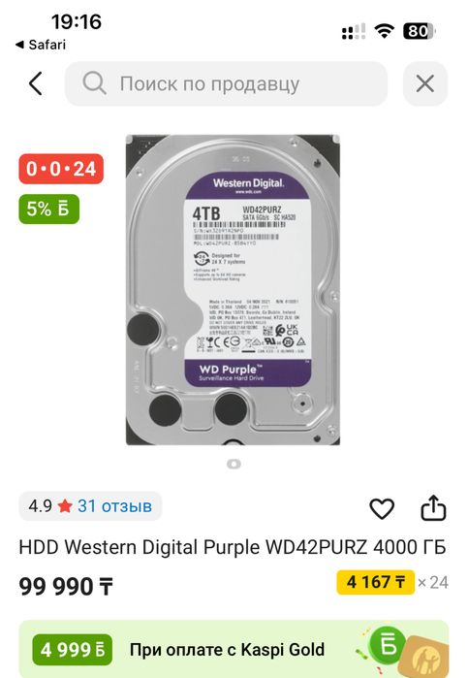The height and width of the screenshot is (678, 468).
Task: Tap the red star rating icon
Action: click(x=65, y=505)
